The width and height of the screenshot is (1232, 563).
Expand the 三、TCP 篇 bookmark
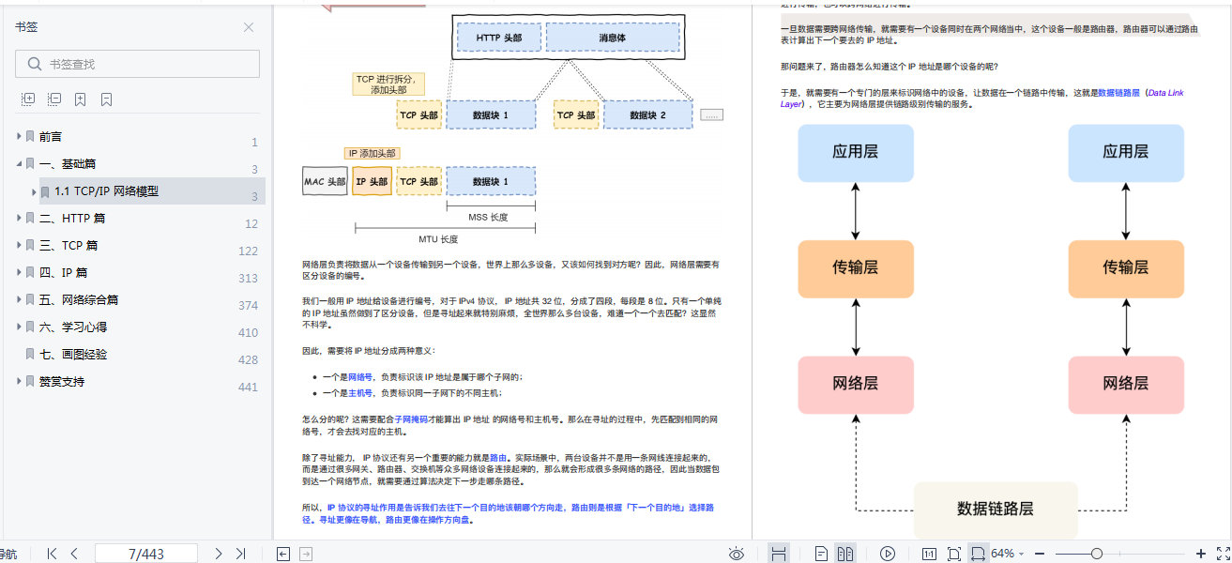[19, 245]
